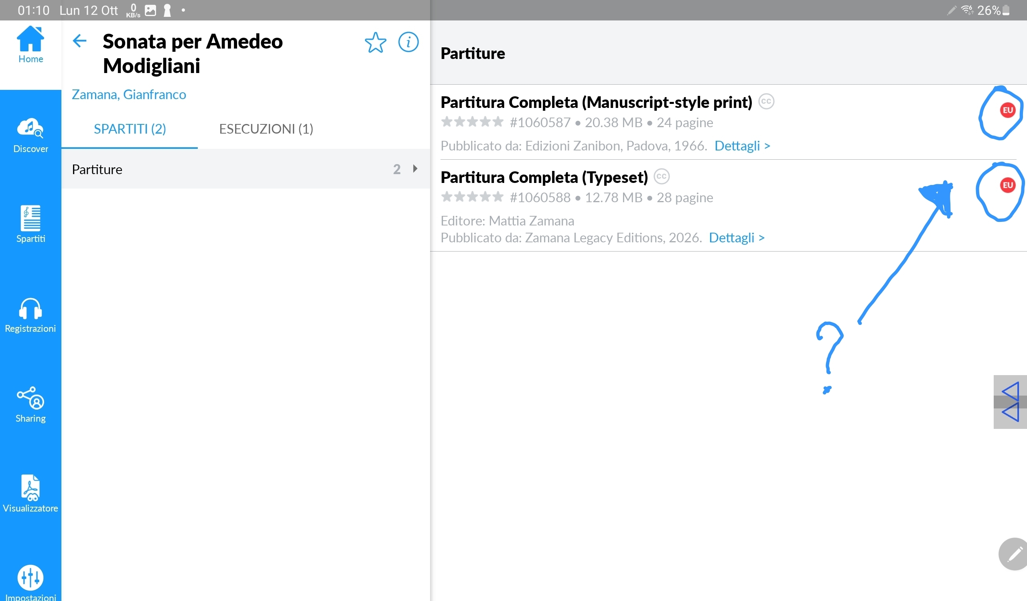Switch to the SPARTITI (2) tab
This screenshot has height=601, width=1027.
tap(130, 129)
